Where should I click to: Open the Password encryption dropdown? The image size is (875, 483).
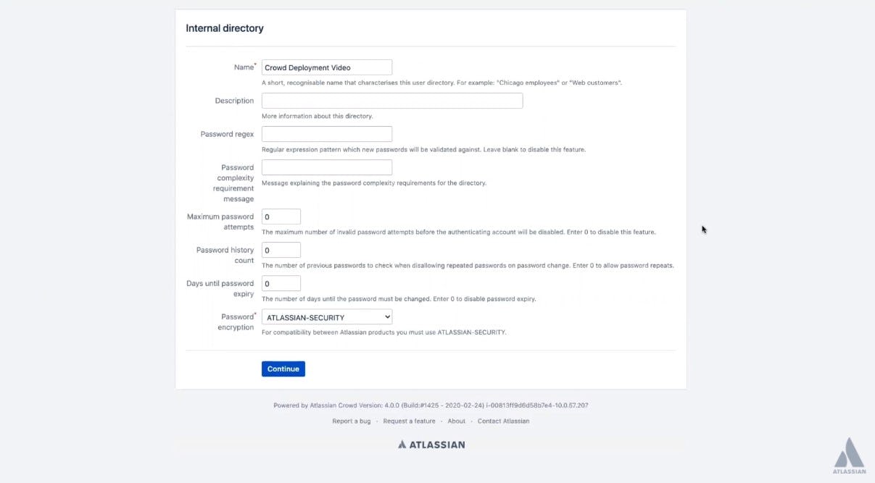pos(326,316)
